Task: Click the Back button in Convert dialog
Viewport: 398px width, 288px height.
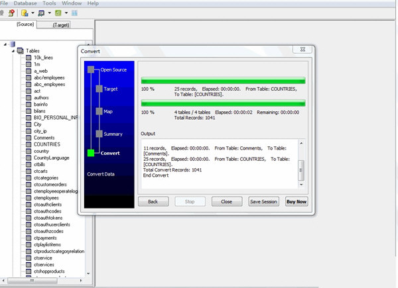Action: (153, 202)
